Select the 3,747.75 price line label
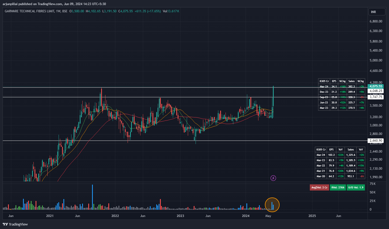 376,97
